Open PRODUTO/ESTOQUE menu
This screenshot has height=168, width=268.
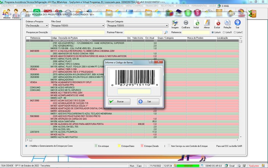pos(75,6)
